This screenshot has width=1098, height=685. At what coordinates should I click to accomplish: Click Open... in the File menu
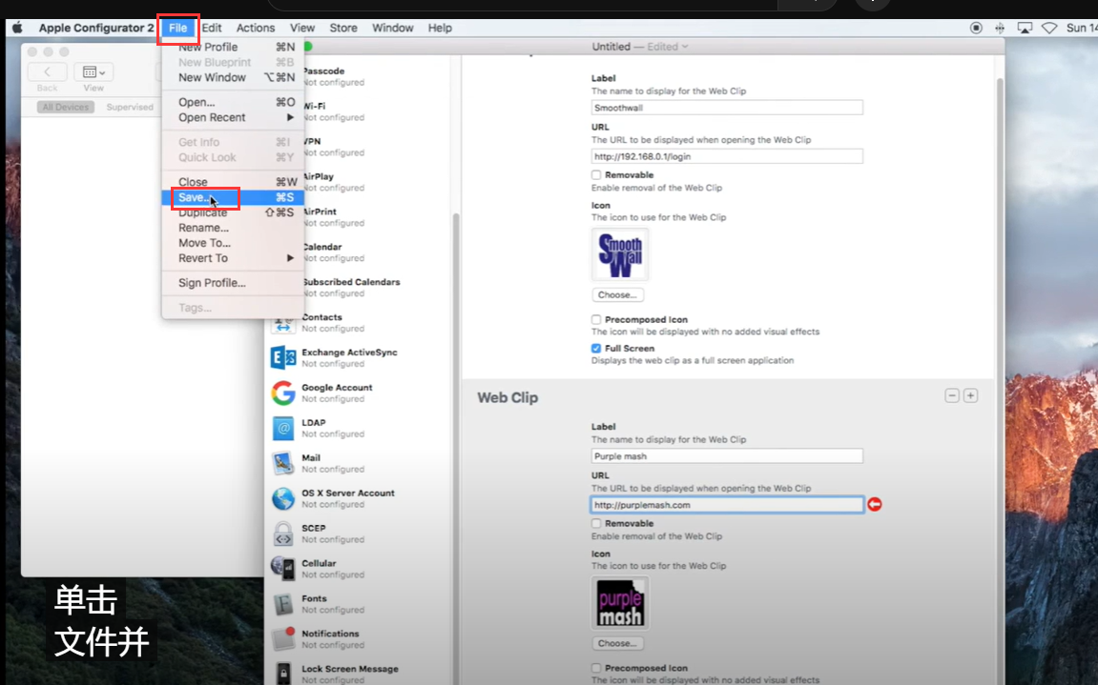[233, 102]
